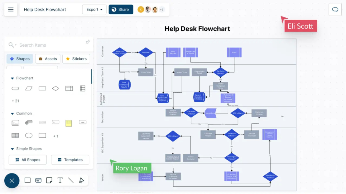Pin the shapes search panel
The height and width of the screenshot is (194, 346).
(x=88, y=42)
